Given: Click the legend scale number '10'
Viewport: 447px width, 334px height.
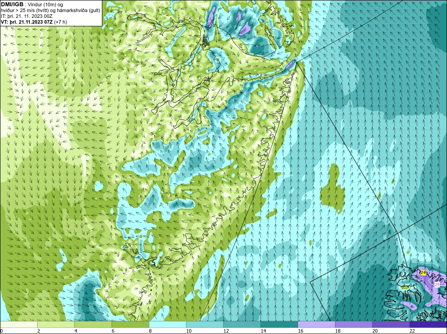Looking at the screenshot, I should tap(189, 331).
